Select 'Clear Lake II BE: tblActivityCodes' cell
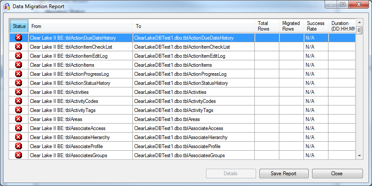The image size is (372, 186). (81, 101)
